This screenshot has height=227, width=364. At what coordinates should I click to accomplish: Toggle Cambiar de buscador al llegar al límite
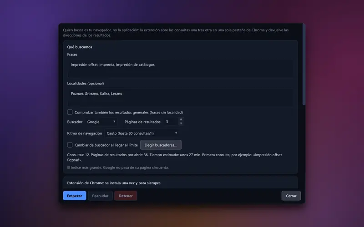tap(70, 145)
